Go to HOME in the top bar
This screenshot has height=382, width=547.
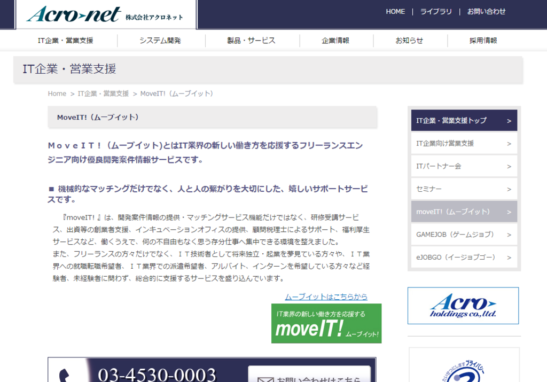[x=395, y=12]
